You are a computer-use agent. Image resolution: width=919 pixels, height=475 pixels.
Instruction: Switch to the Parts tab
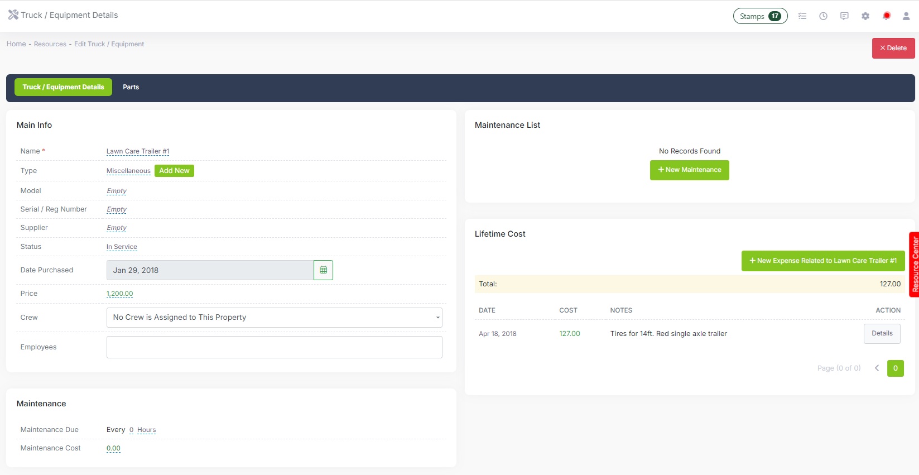point(131,87)
